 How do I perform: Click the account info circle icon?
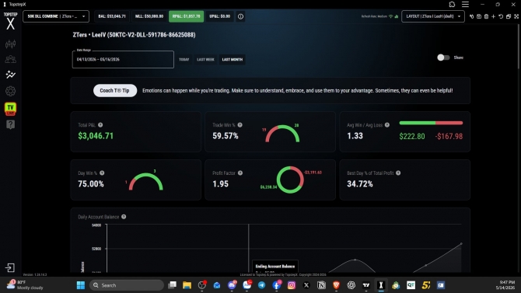tap(240, 16)
